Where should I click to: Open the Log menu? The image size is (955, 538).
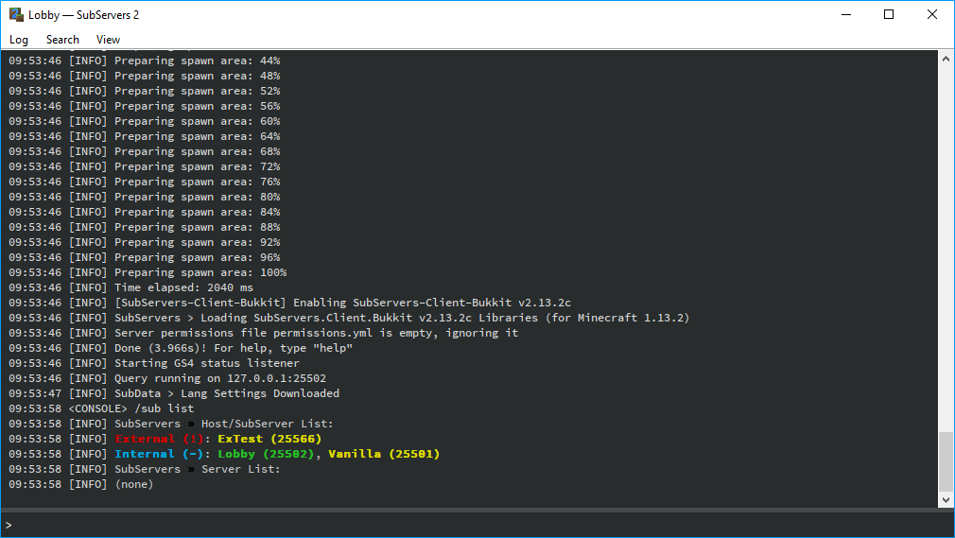tap(18, 40)
